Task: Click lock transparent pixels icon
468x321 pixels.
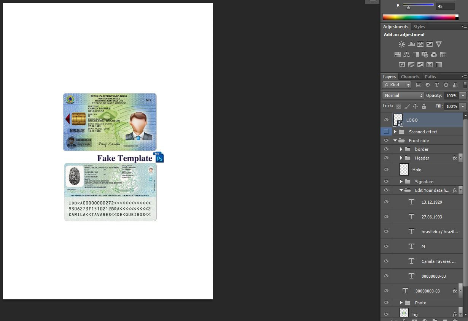Action: tap(399, 106)
